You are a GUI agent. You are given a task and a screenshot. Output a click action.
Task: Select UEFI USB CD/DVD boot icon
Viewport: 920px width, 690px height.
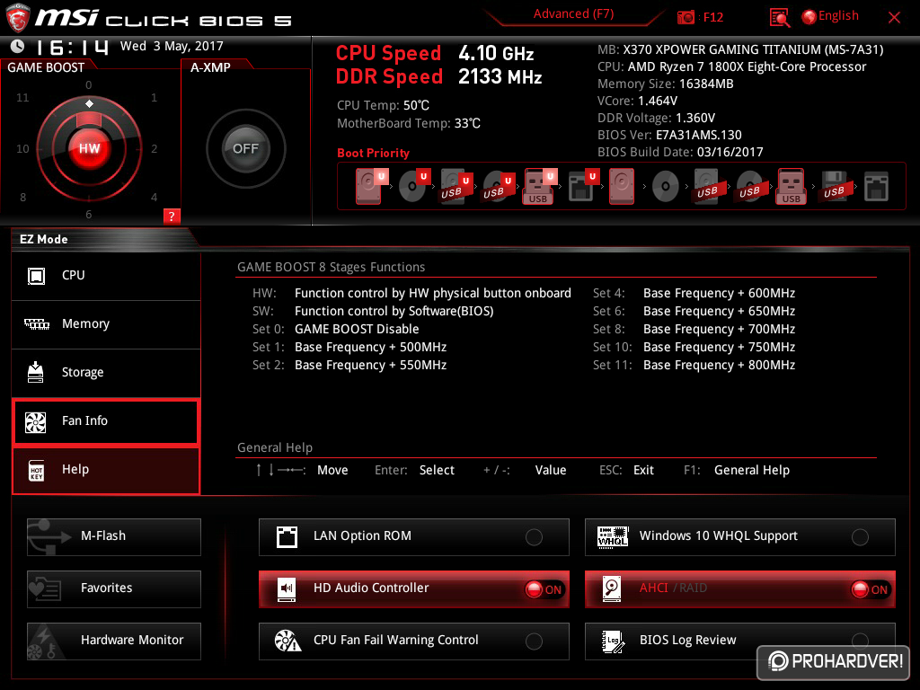click(x=498, y=186)
